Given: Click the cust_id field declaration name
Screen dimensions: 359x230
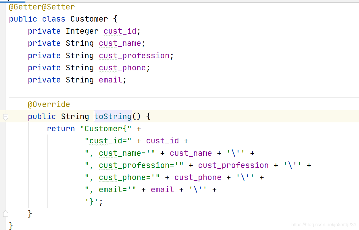Looking at the screenshot, I should coord(120,31).
